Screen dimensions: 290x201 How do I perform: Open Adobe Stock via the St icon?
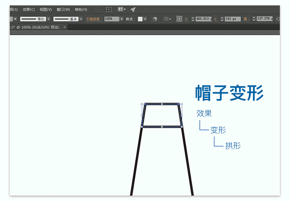[x=108, y=9]
